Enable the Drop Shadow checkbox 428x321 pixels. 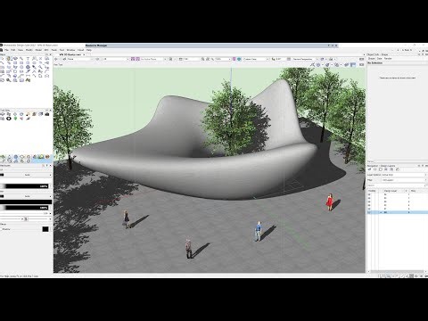pos(1,229)
